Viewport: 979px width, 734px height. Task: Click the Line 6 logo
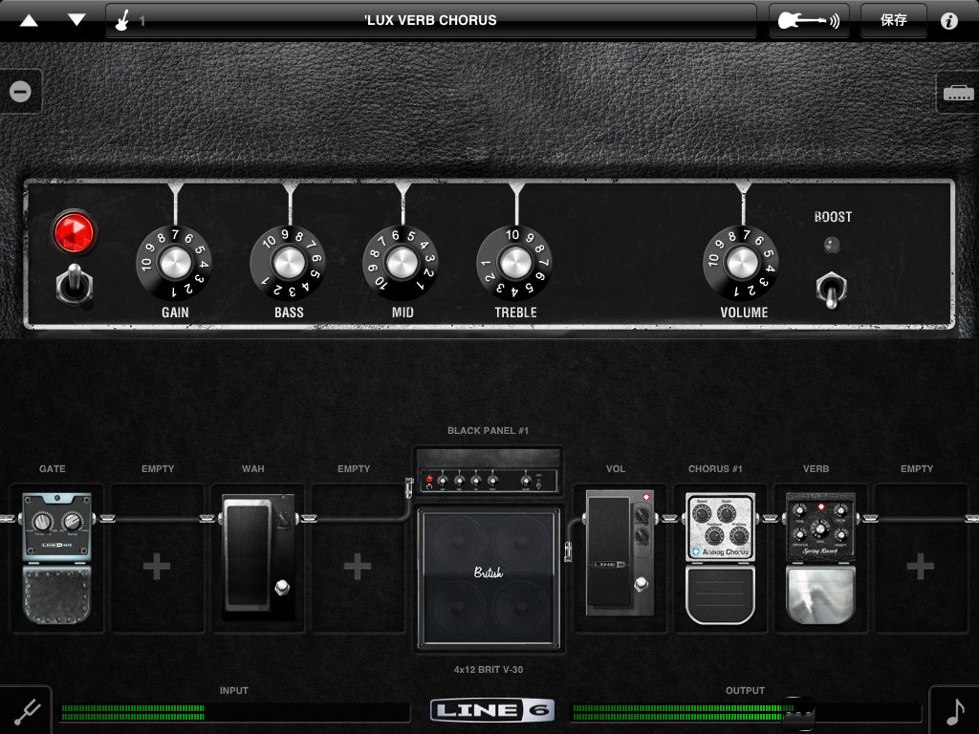(x=492, y=710)
